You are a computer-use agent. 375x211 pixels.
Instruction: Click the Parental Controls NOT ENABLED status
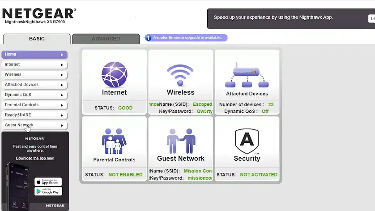(125, 175)
